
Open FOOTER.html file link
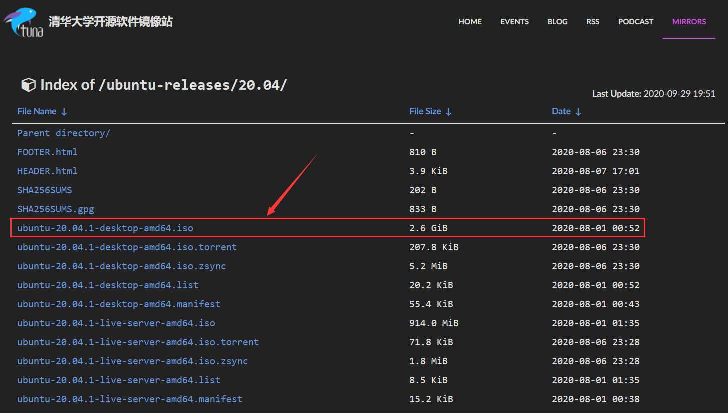point(47,152)
